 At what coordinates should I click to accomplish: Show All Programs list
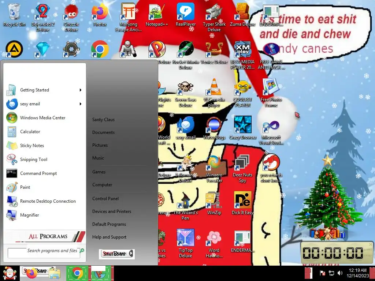[45, 236]
